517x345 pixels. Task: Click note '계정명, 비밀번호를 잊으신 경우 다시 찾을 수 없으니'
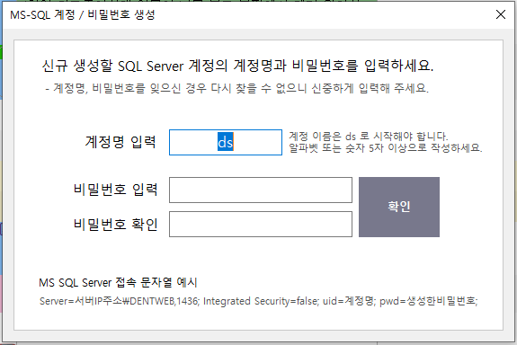click(x=180, y=88)
